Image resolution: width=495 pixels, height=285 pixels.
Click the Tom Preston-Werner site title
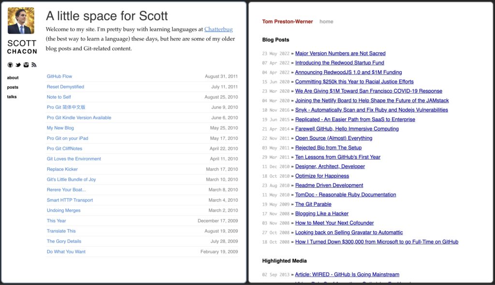[x=288, y=22]
